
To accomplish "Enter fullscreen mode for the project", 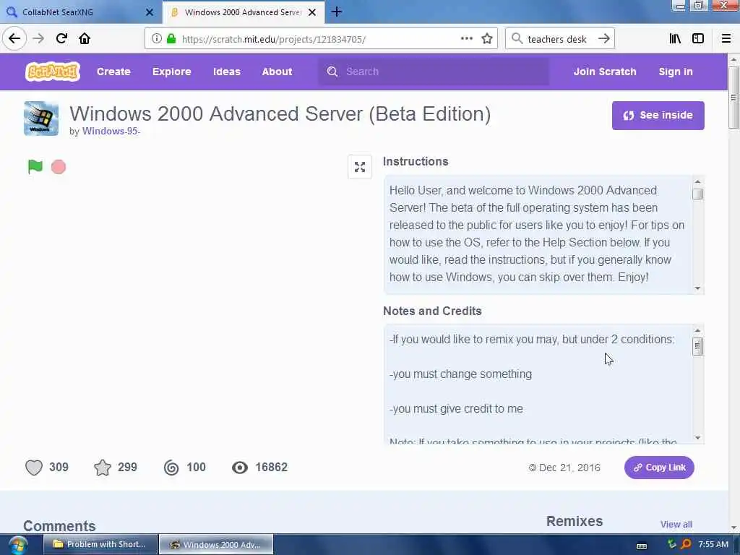I will click(360, 167).
